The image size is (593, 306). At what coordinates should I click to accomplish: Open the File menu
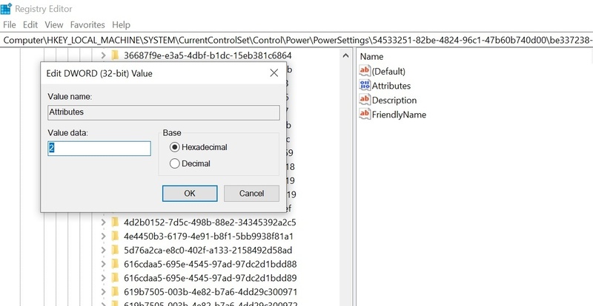coord(10,25)
